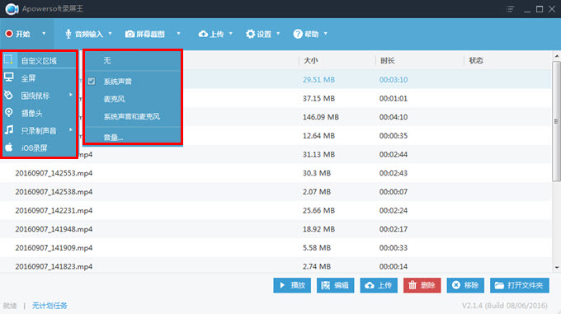Select file 20160907_142538.mp4
This screenshot has width=561, height=314.
point(54,192)
